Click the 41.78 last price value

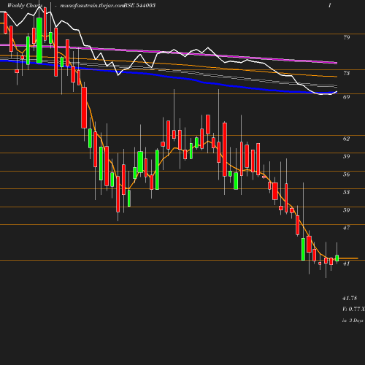click(350, 299)
